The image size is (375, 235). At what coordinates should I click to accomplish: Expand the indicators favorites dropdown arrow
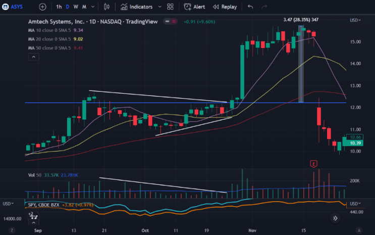coord(159,7)
